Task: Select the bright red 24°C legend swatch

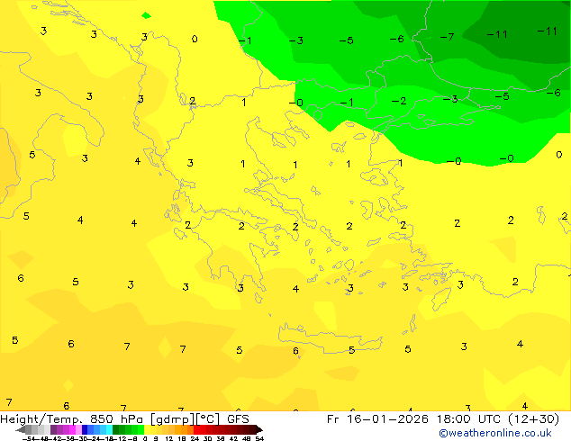Action: click(x=196, y=429)
